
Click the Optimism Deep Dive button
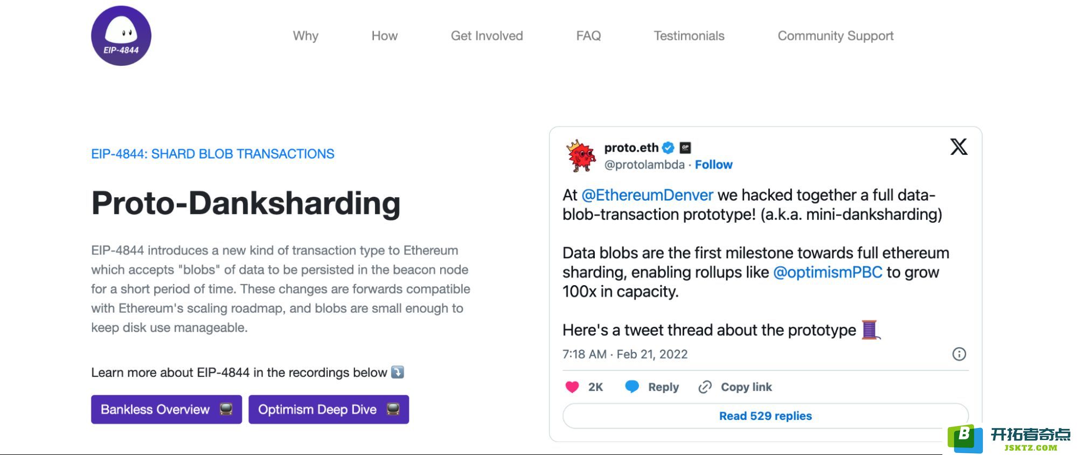click(329, 410)
